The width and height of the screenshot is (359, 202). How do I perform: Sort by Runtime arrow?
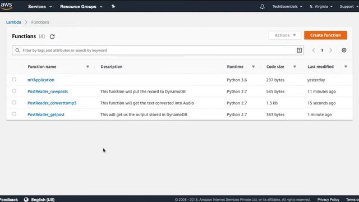point(253,67)
